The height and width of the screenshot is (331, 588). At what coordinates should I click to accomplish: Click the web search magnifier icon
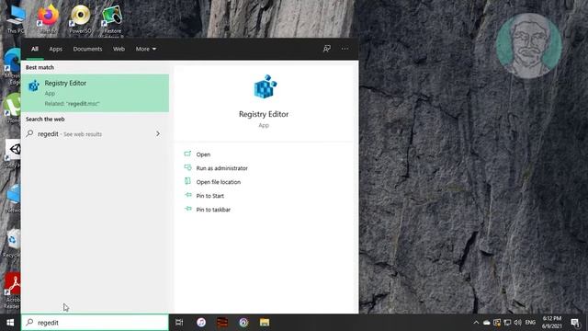point(29,133)
